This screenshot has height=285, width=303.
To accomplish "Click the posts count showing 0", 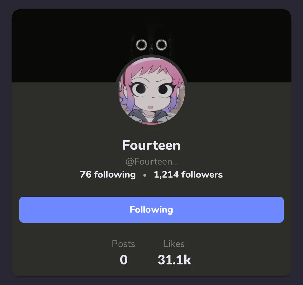I will coord(124,260).
